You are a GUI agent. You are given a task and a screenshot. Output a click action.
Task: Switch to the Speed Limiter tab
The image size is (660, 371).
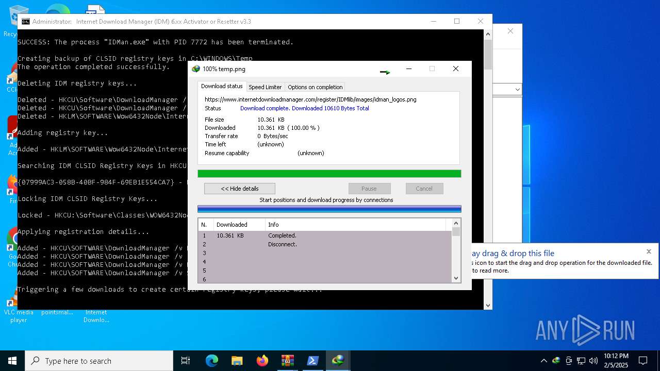click(x=265, y=87)
